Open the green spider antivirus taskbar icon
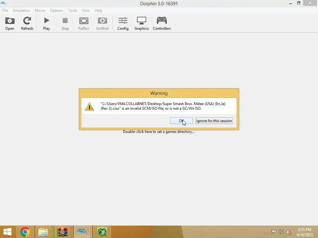 tap(102, 232)
